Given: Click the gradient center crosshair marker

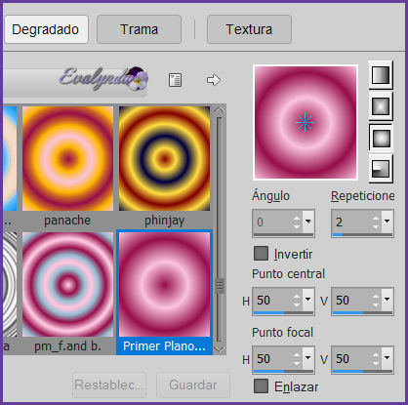Looking at the screenshot, I should [305, 122].
